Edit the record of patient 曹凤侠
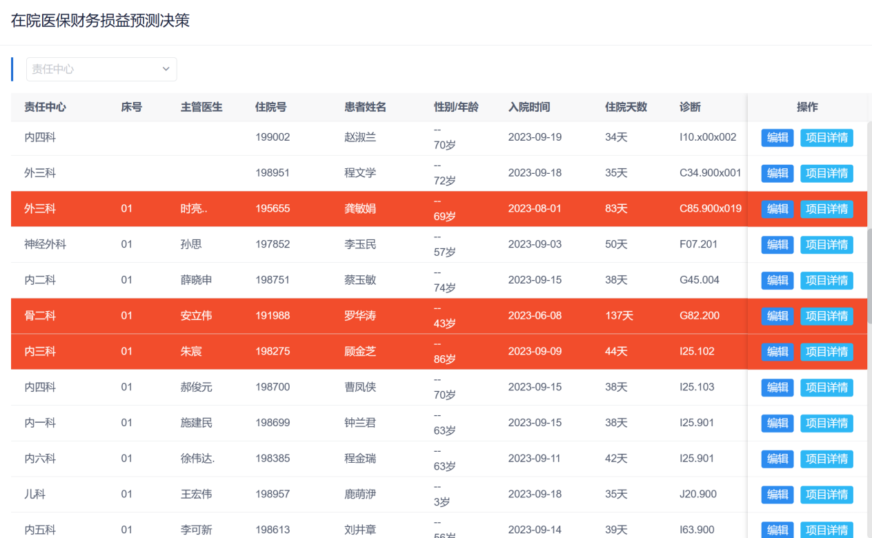 point(777,388)
